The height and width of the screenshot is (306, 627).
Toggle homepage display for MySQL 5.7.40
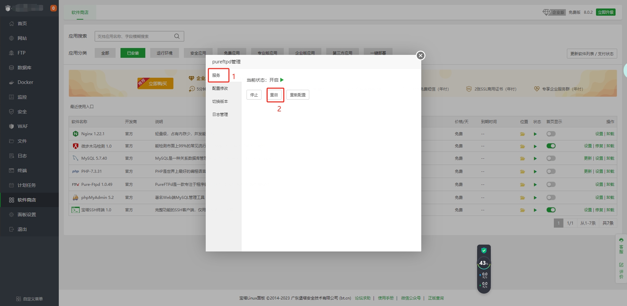pos(551,158)
